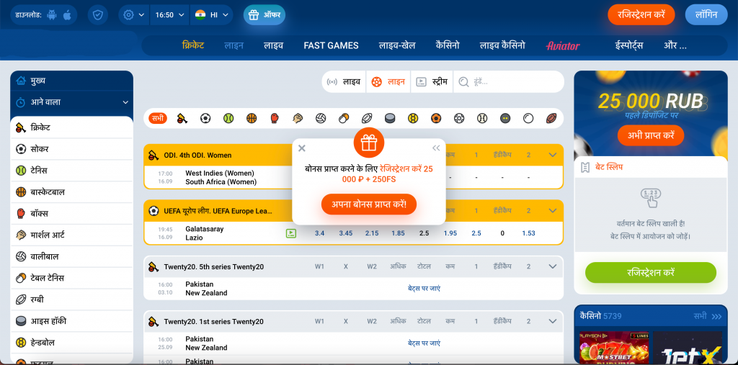
Task: Toggle the स्ट्रीम filter
Action: (432, 82)
